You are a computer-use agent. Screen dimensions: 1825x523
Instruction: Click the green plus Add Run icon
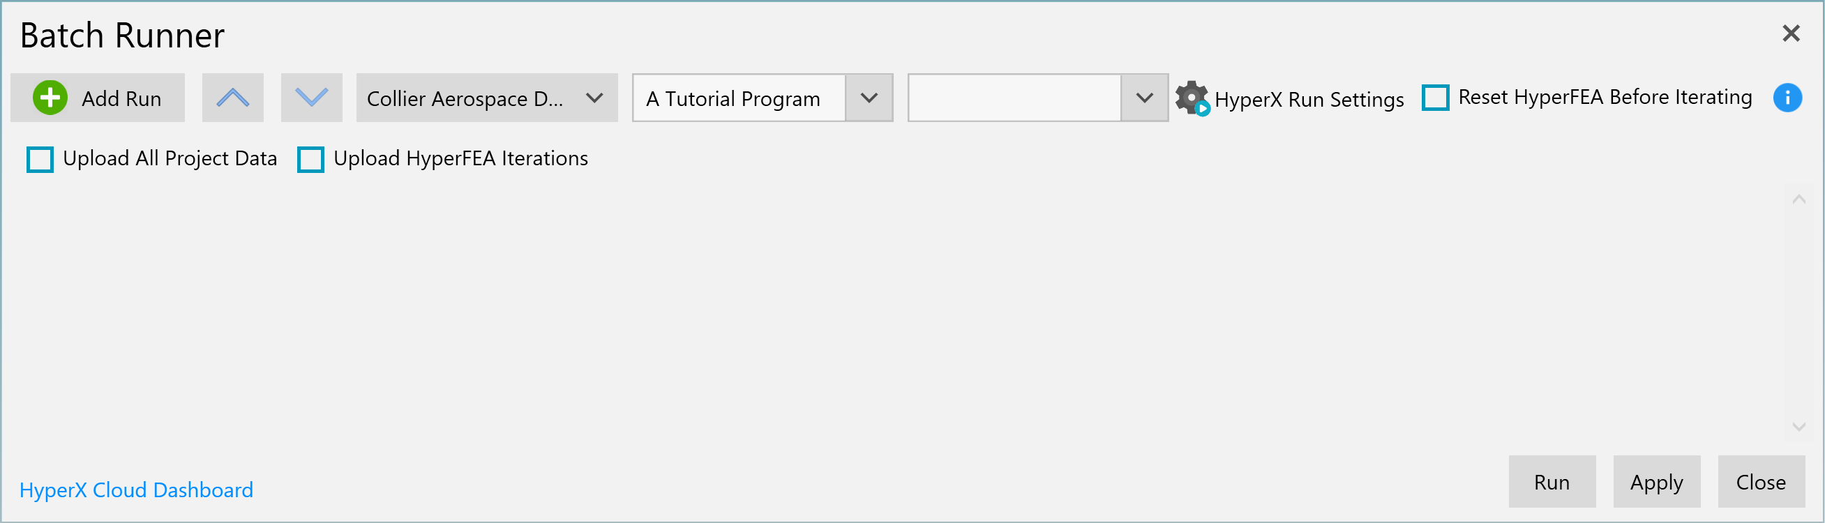click(x=50, y=98)
